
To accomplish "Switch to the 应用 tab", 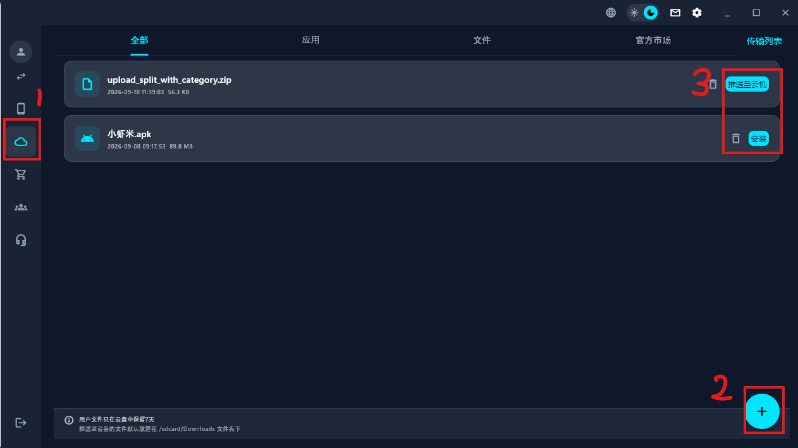I will 310,40.
